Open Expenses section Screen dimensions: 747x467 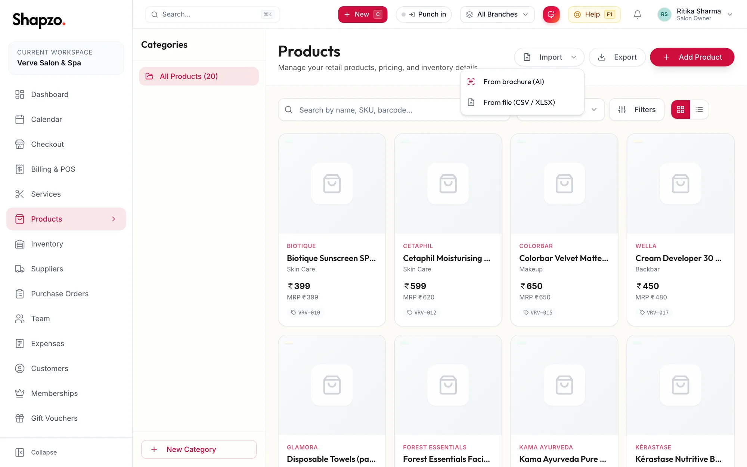66,344
